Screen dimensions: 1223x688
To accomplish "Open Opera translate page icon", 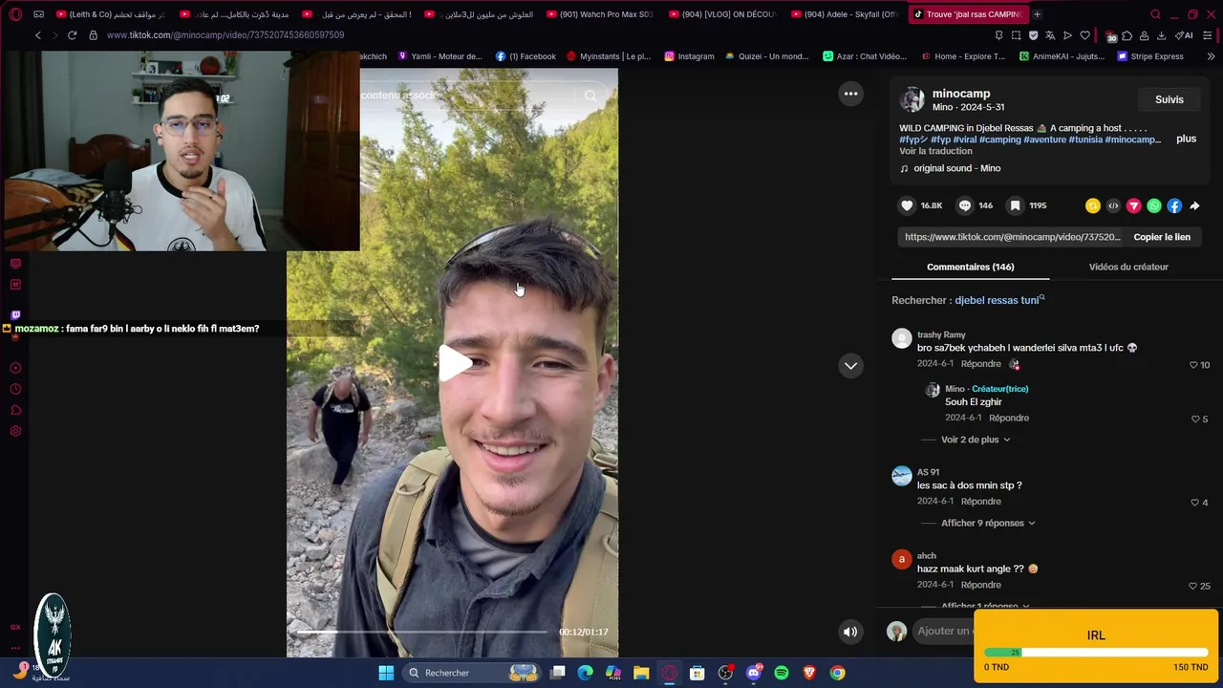I will (x=1050, y=35).
